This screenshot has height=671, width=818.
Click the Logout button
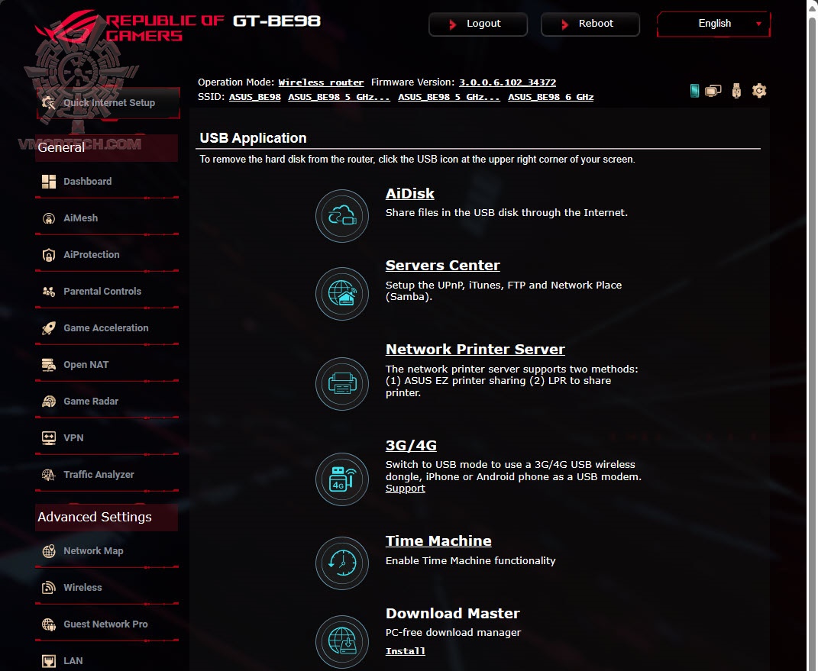tap(478, 24)
